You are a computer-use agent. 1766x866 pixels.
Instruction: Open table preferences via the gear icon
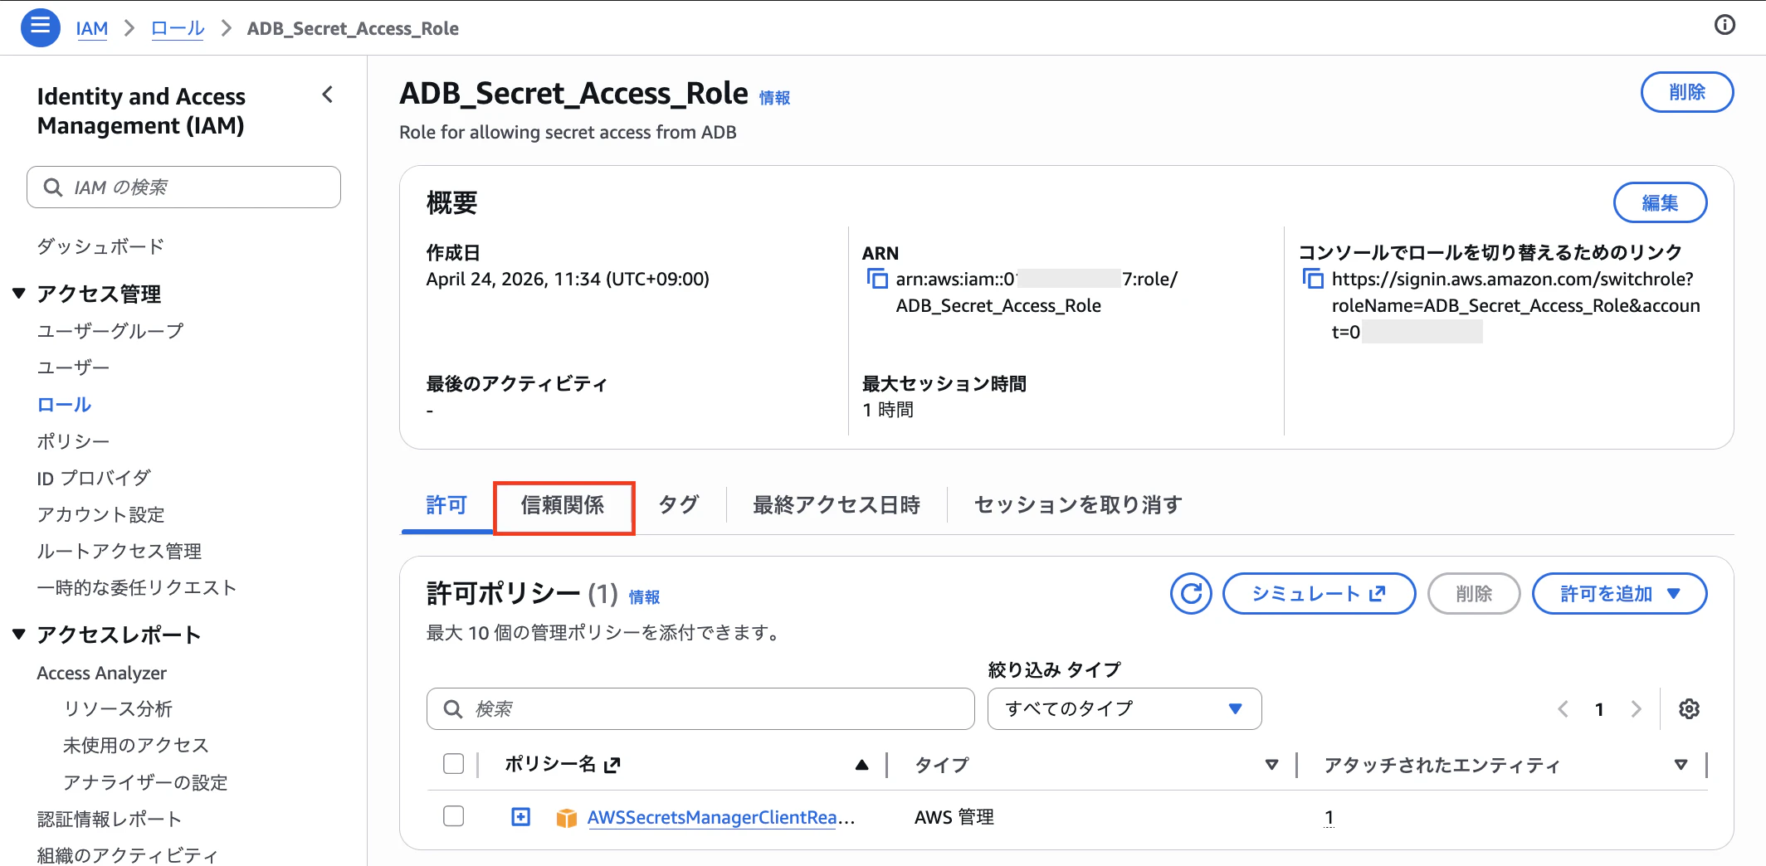pos(1690,708)
